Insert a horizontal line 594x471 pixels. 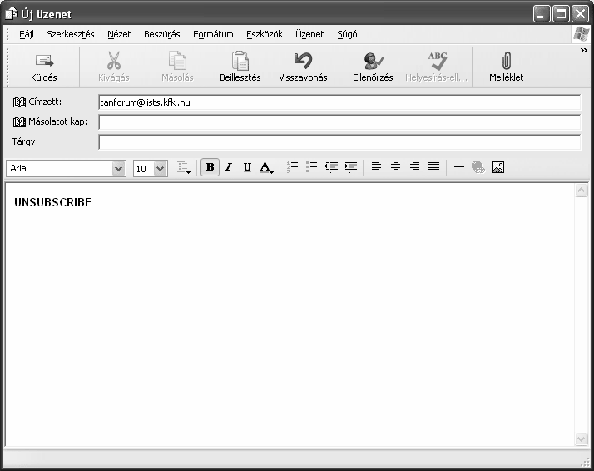click(x=459, y=166)
